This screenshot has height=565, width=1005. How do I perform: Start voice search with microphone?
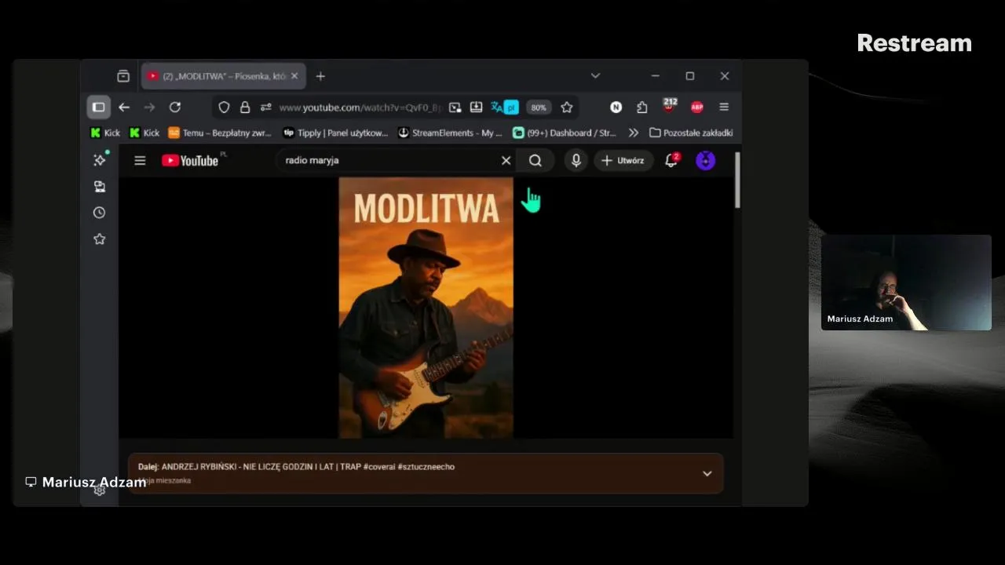point(576,160)
